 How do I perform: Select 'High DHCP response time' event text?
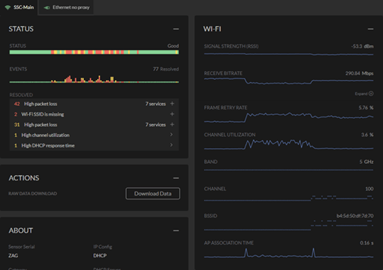(48, 145)
